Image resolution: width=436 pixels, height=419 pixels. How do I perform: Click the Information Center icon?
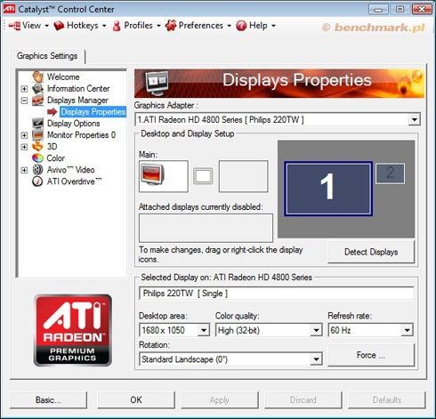[x=37, y=88]
